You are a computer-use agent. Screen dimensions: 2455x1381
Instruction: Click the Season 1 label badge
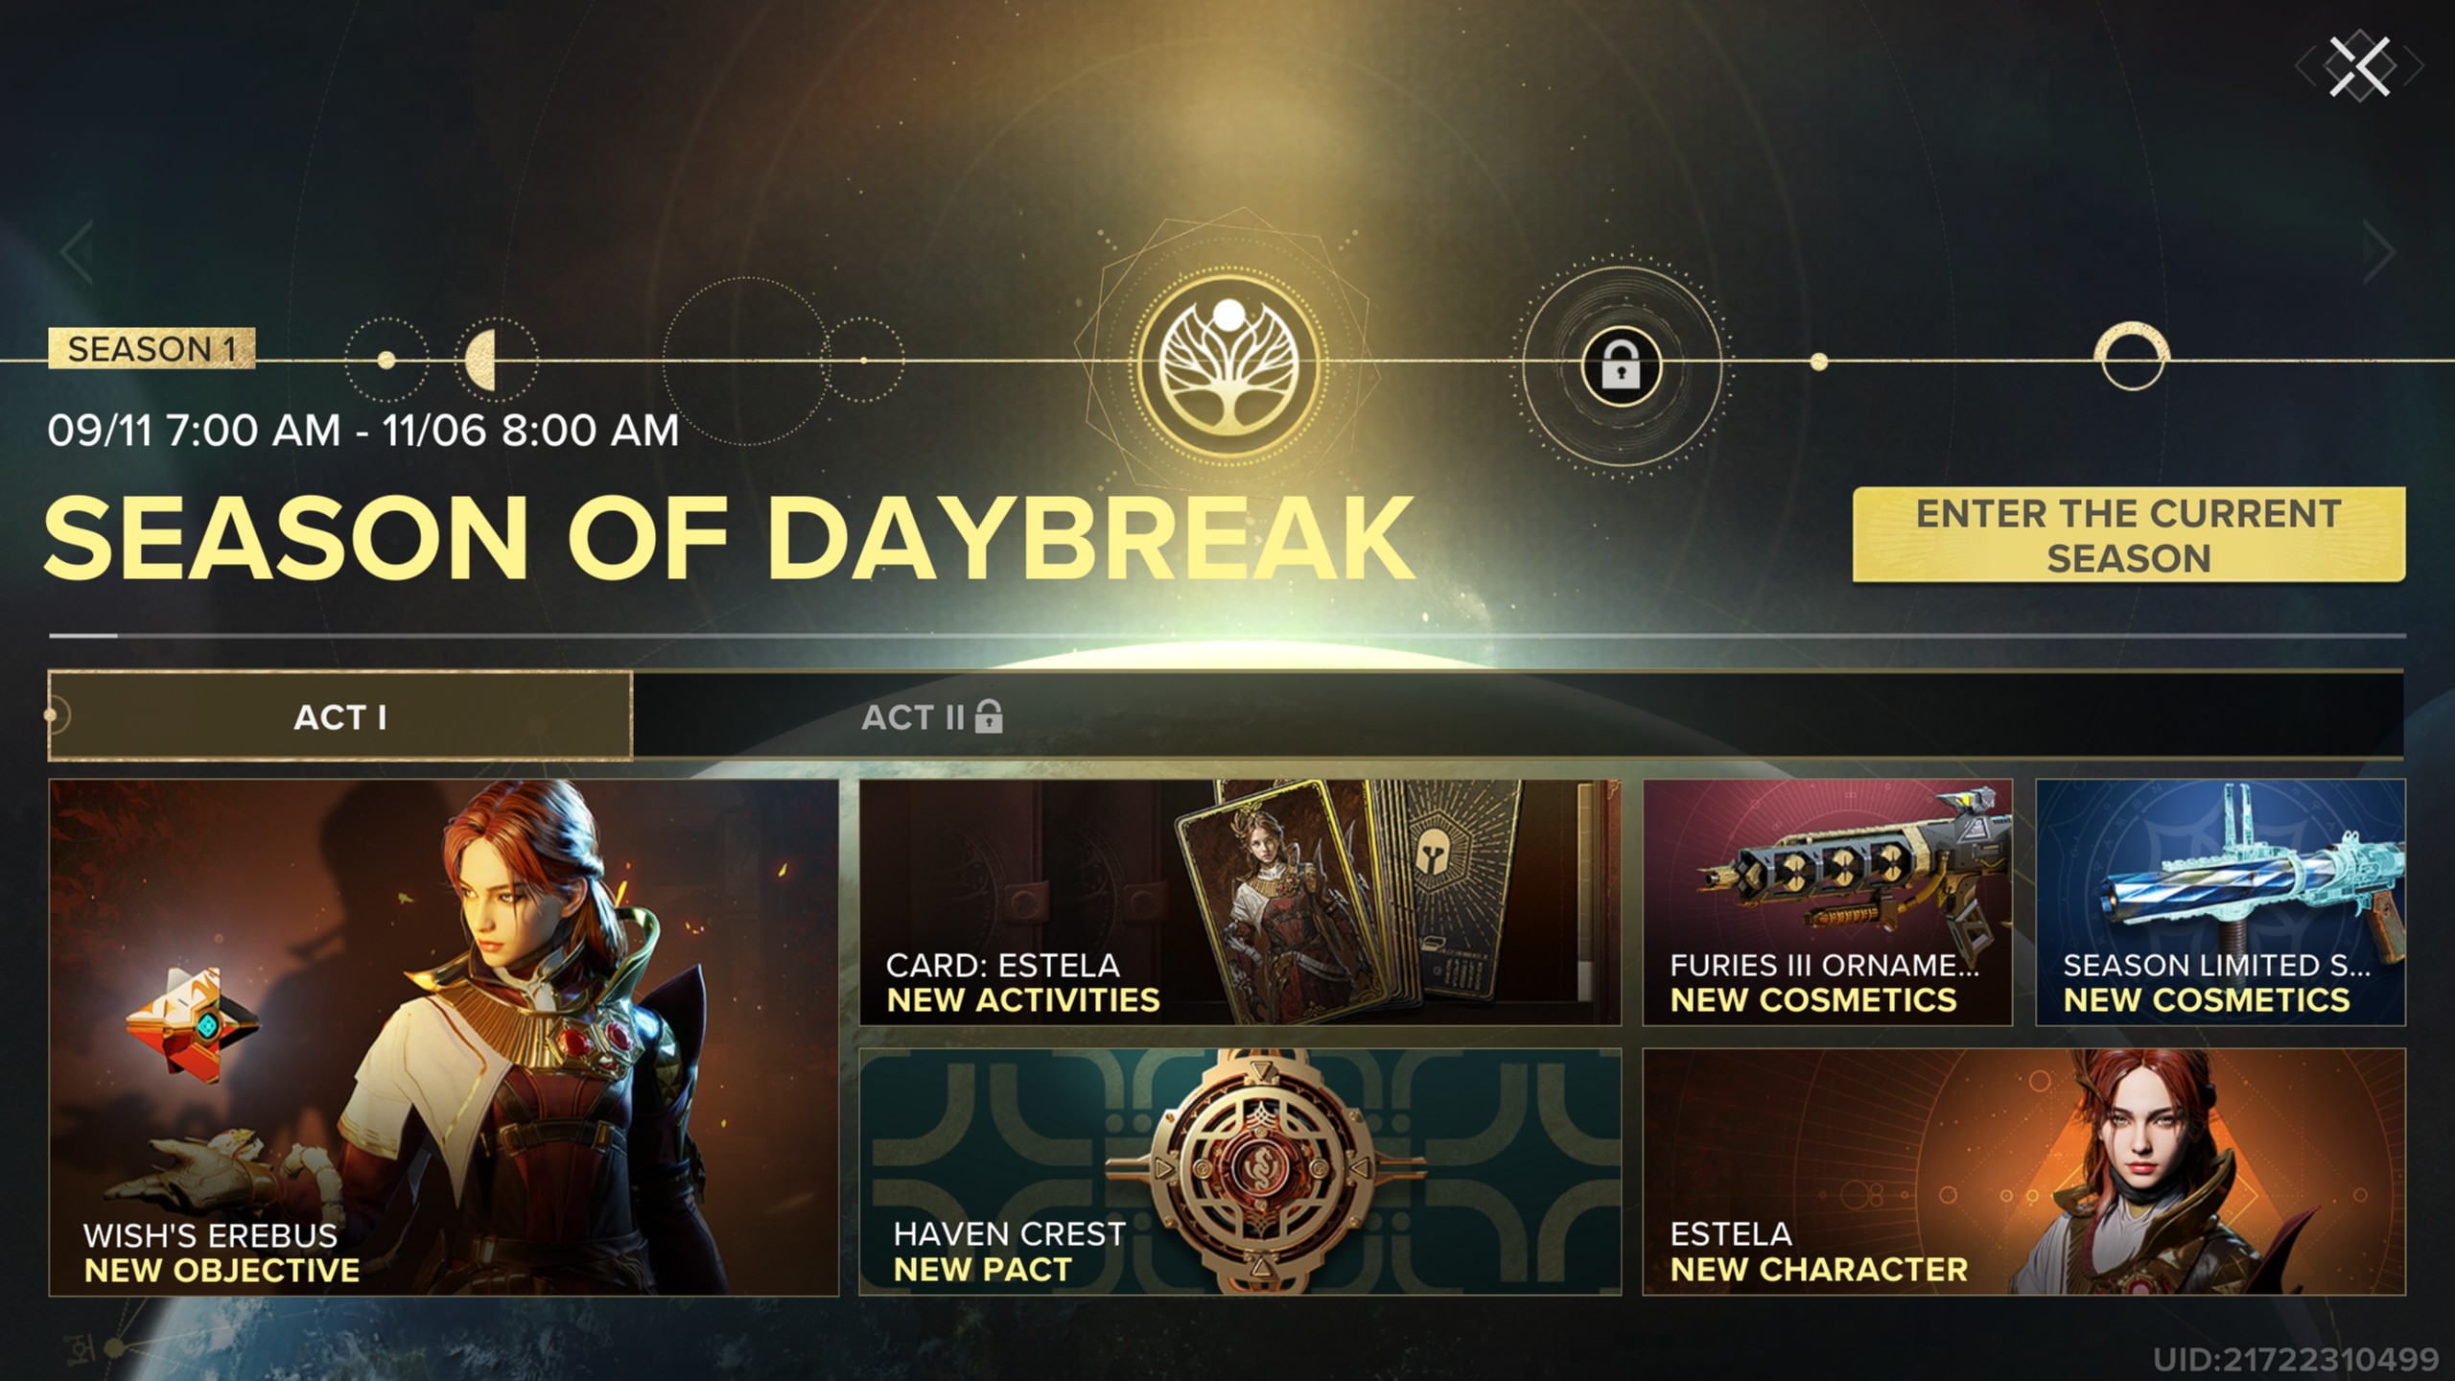coord(152,348)
